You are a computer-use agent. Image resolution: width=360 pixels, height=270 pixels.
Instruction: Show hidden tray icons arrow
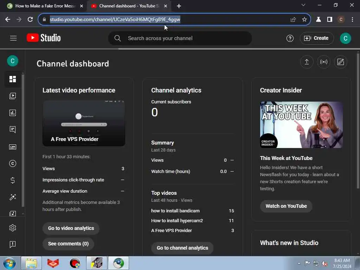(299, 263)
